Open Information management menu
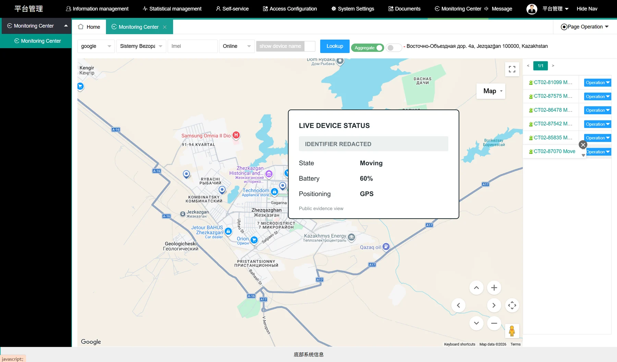Screen dimensions: 617x362 97,9
